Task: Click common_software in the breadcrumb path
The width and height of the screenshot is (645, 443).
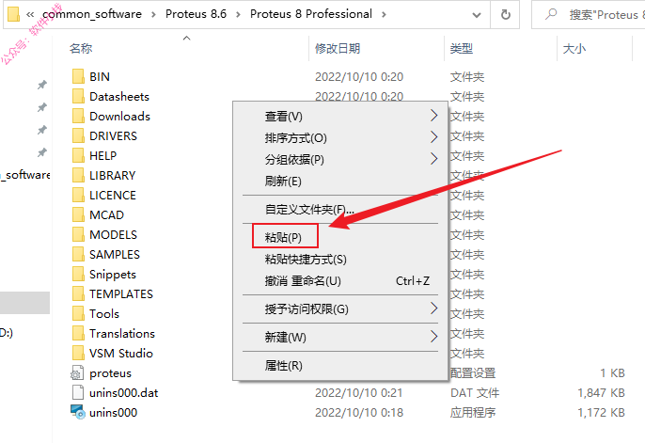Action: 92,14
